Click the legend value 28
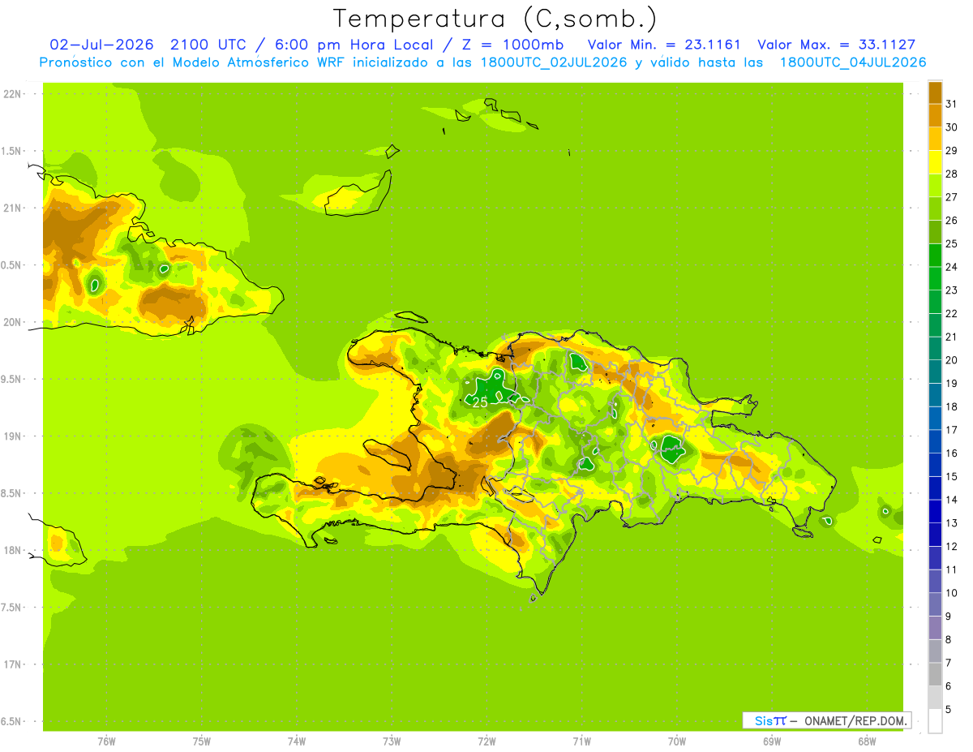The width and height of the screenshot is (973, 752). click(x=951, y=174)
